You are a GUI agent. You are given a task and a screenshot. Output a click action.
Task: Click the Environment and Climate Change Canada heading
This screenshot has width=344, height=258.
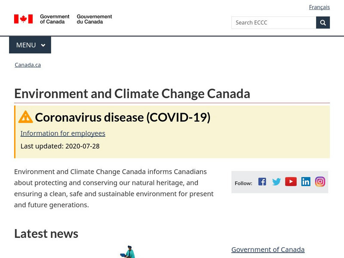coord(132,94)
